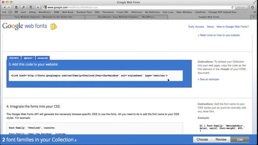The image size is (258, 145).
Task: Go forward with the browser forward arrow
Action: click(9, 7)
